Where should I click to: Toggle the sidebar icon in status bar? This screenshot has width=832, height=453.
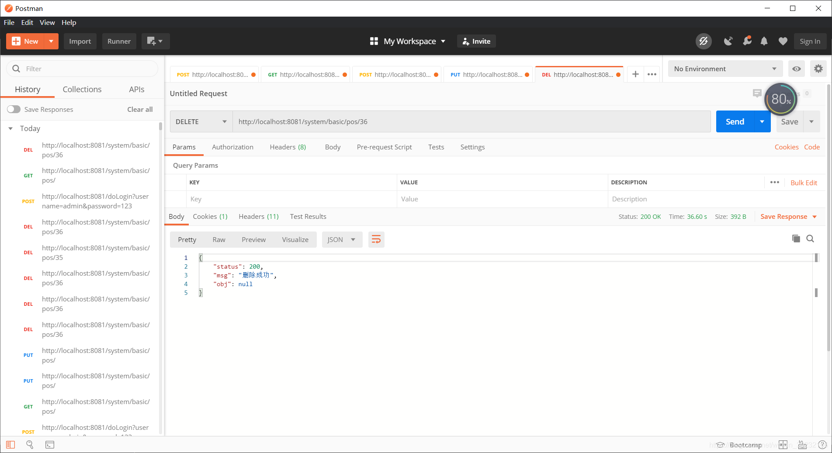(10, 445)
